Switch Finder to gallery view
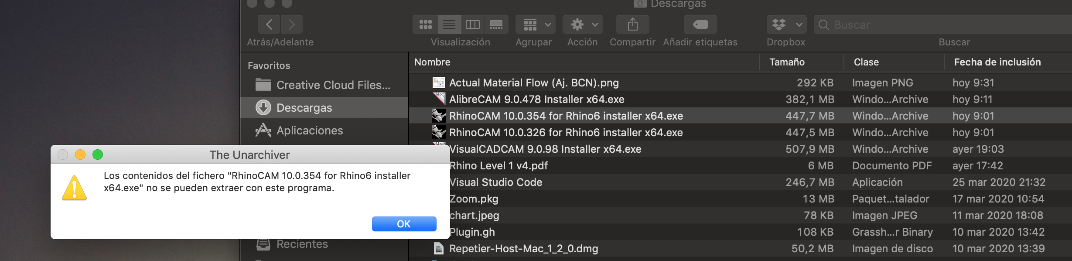This screenshot has height=261, width=1072. tap(496, 24)
